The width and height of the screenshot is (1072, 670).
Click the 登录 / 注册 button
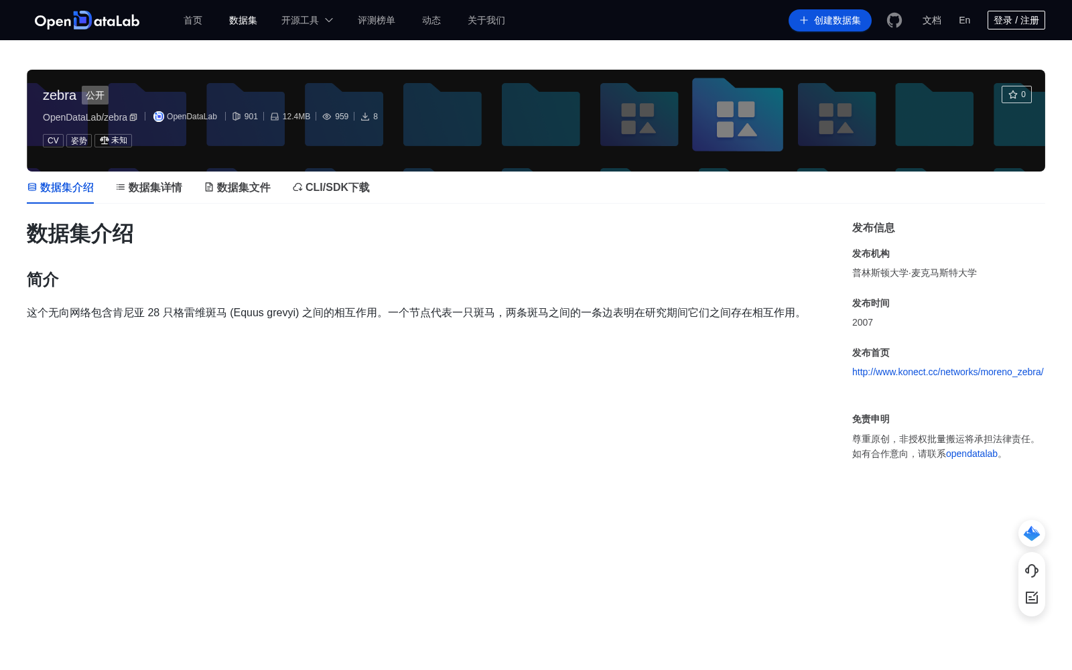pyautogui.click(x=1016, y=20)
